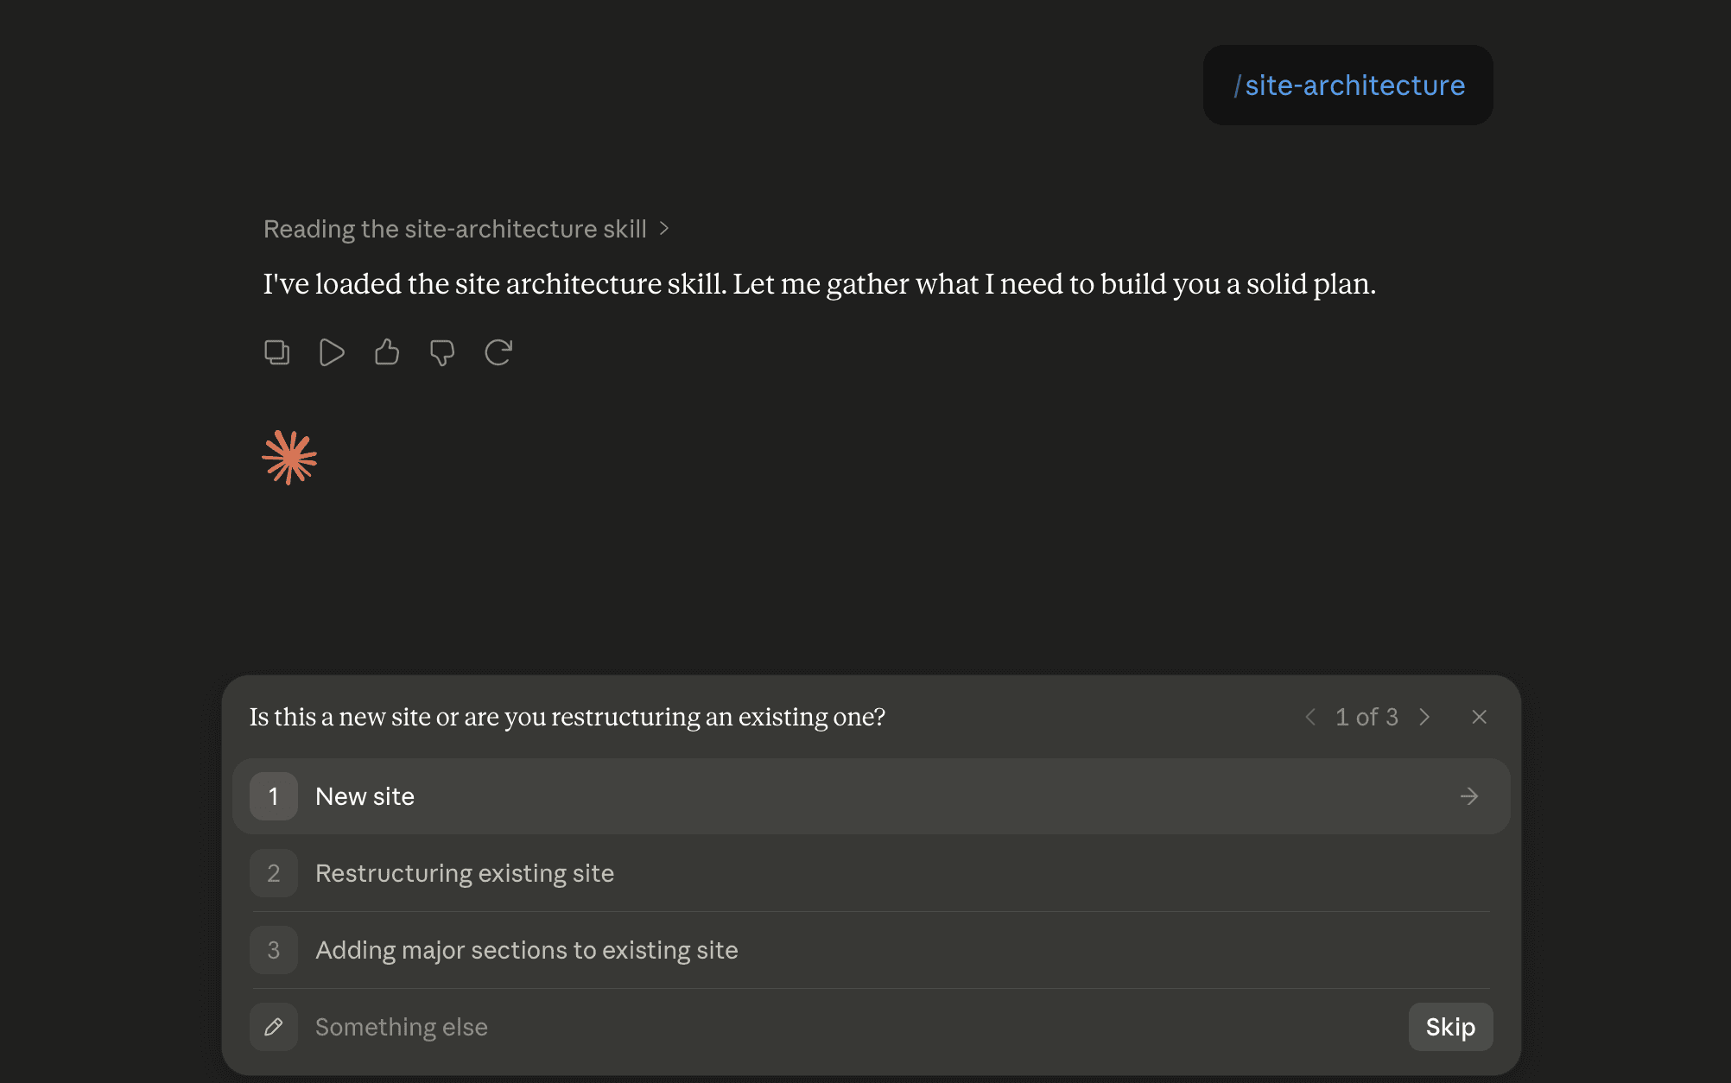Viewport: 1731px width, 1083px height.
Task: Open the /site-architecture command chip
Action: click(1348, 85)
